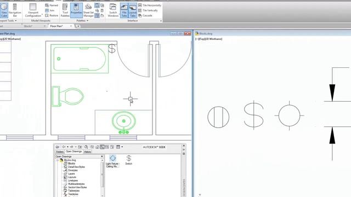Click the Join viewports icon
The height and width of the screenshot is (197, 351).
click(x=47, y=10)
